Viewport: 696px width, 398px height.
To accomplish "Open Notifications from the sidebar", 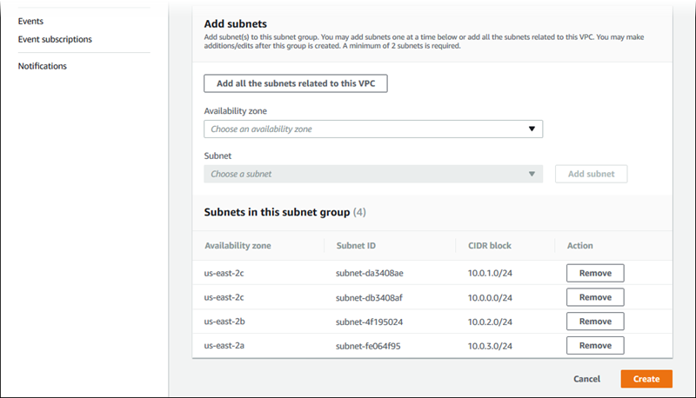I will click(x=42, y=66).
